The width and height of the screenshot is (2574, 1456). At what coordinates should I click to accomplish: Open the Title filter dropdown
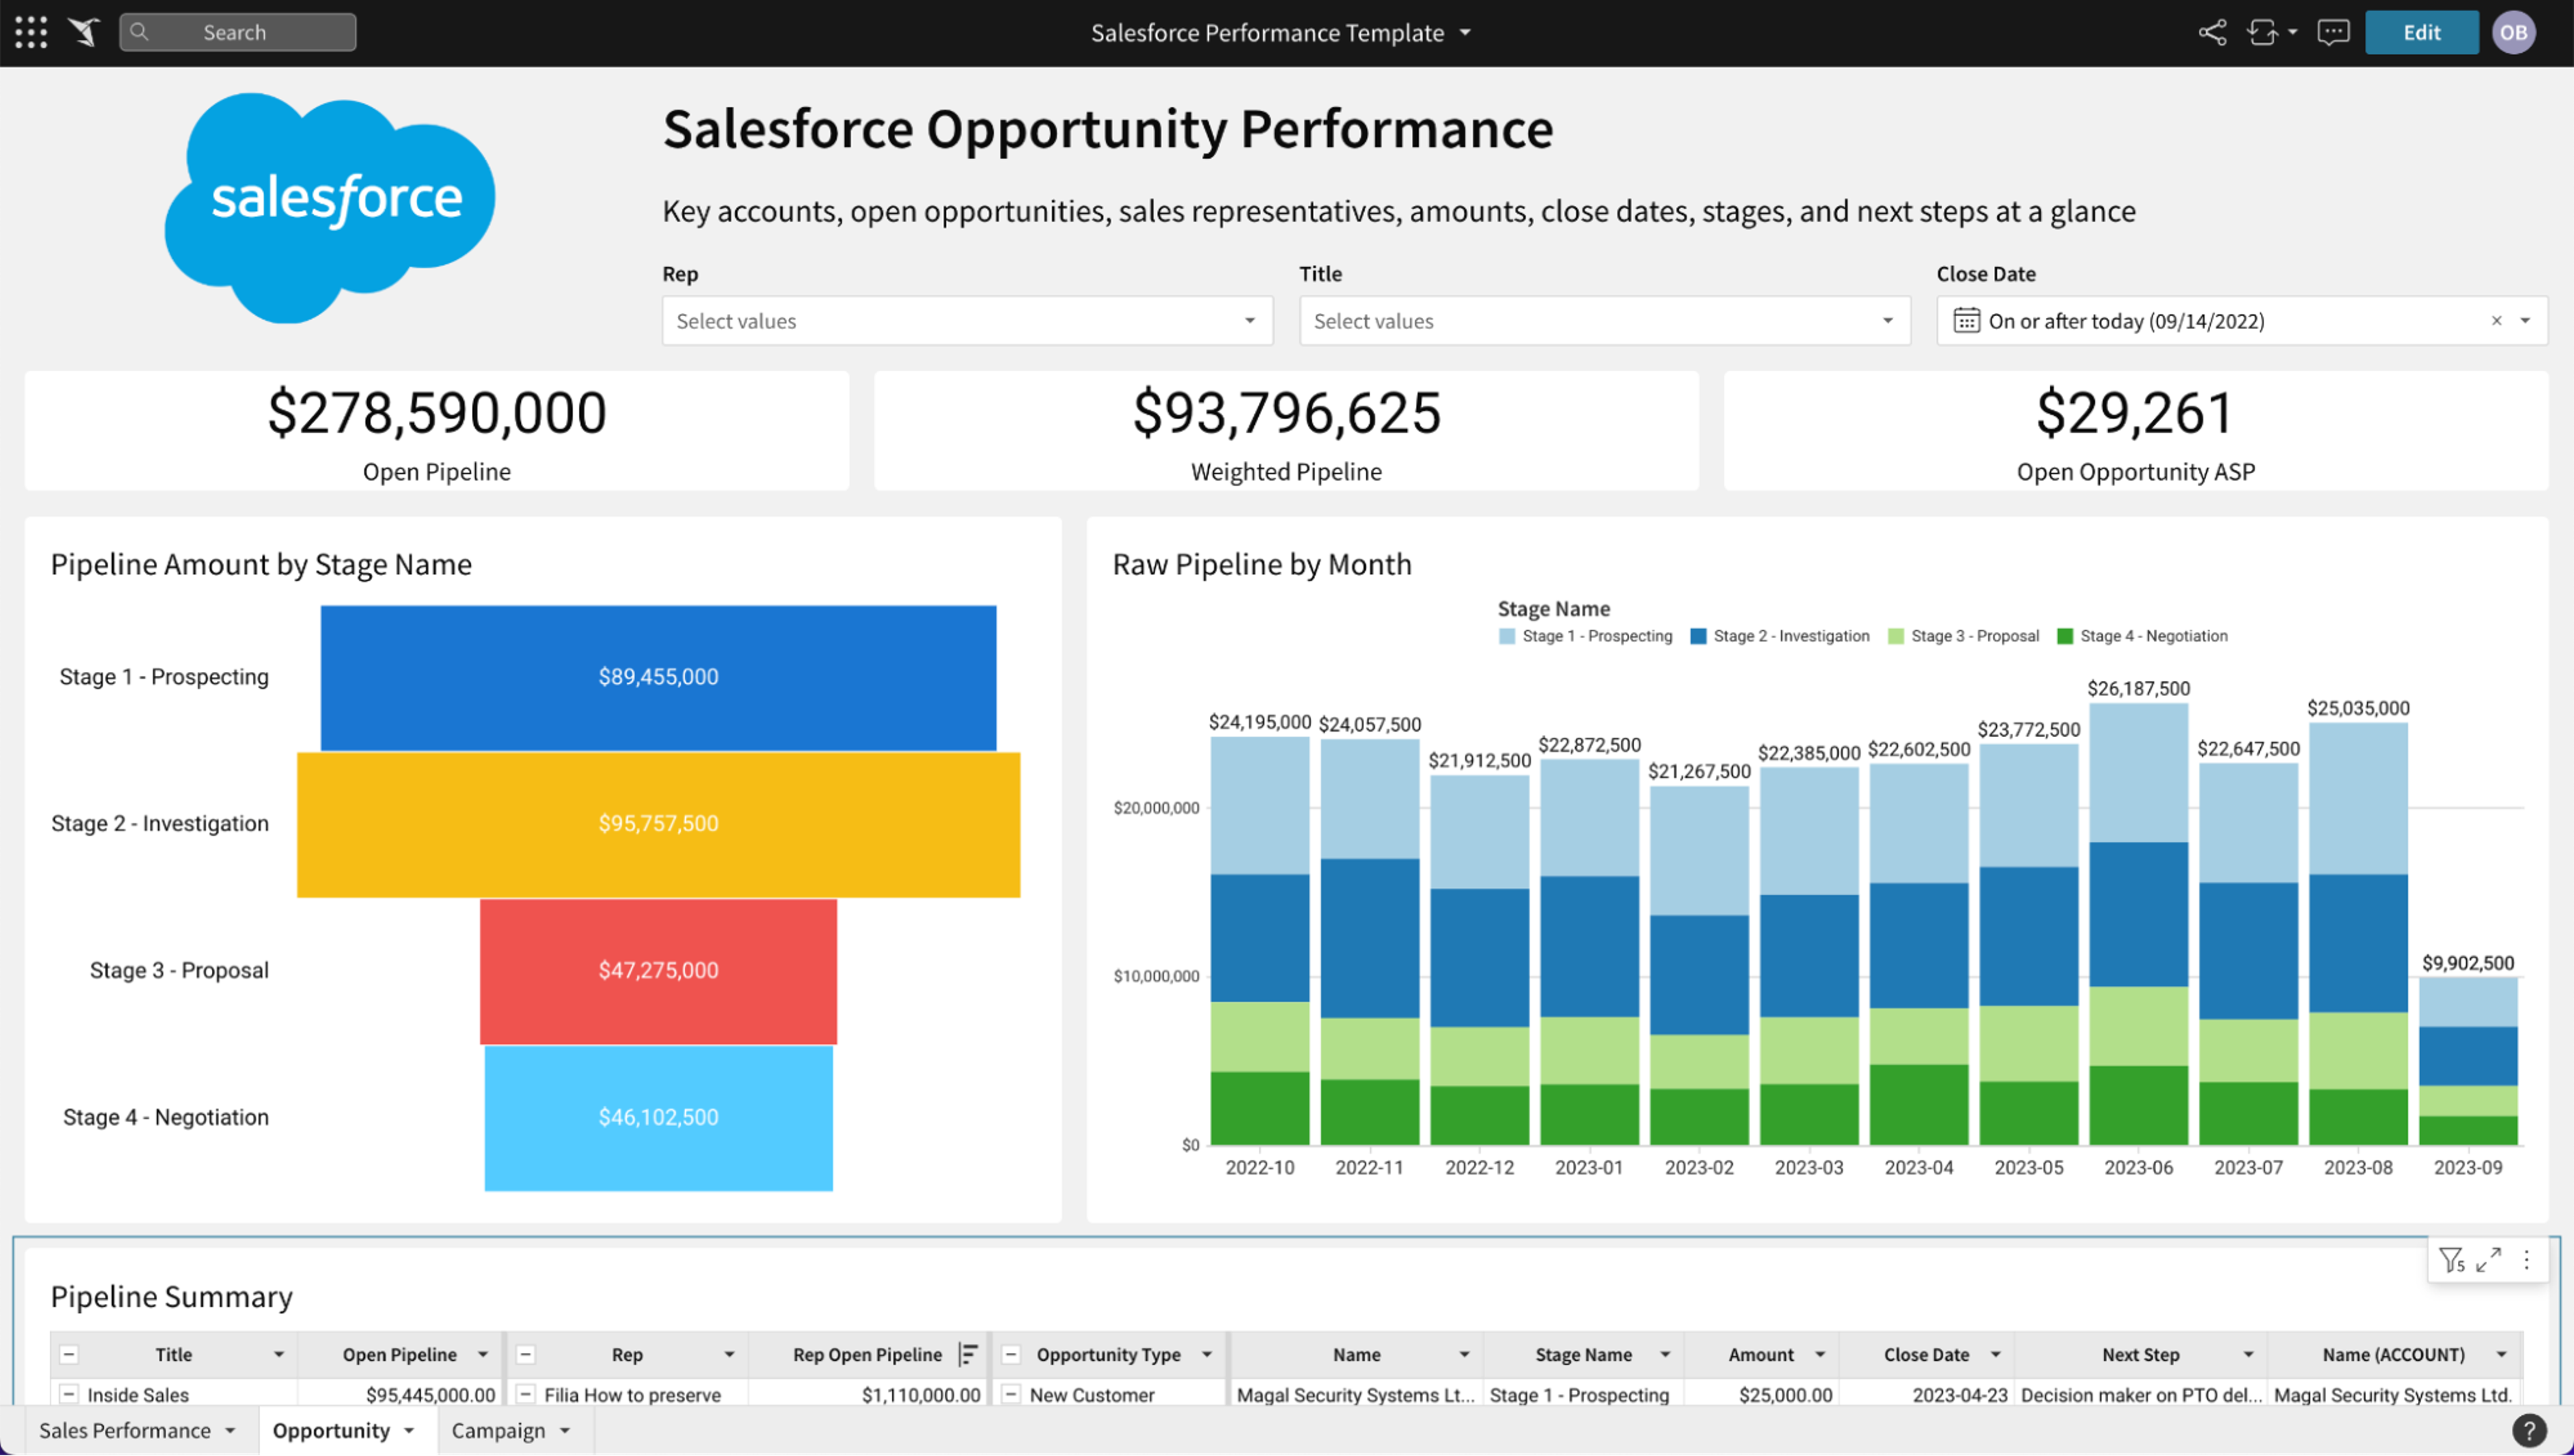[1605, 320]
